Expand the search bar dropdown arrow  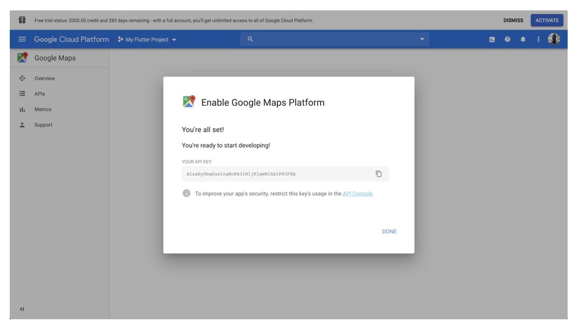pos(422,39)
